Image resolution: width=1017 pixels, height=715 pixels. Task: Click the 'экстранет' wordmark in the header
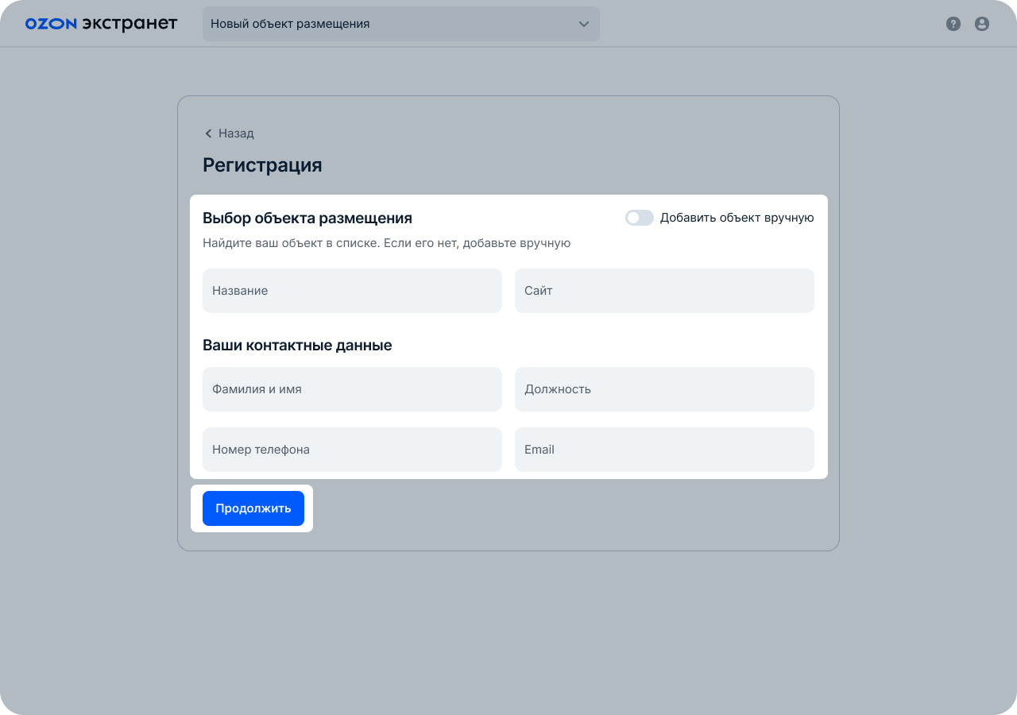click(130, 24)
